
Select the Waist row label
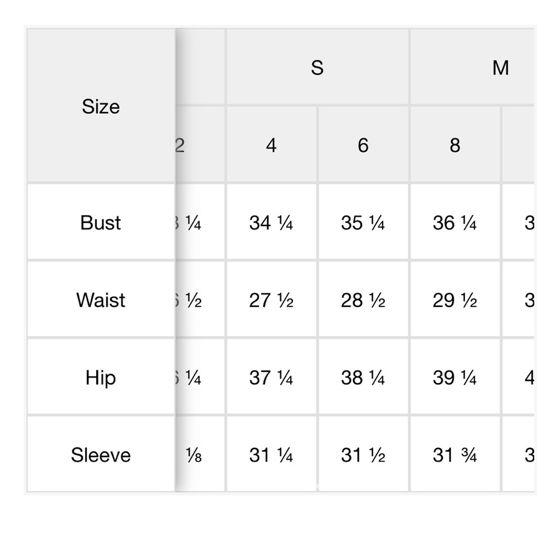101,300
